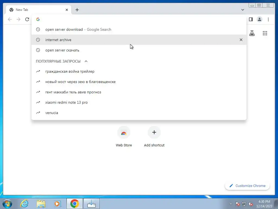This screenshot has width=278, height=209.
Task: Open Chrome Labs flask icon
Action: 252,33
